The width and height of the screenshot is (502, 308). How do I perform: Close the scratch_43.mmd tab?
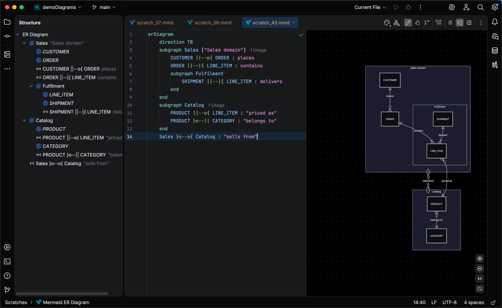click(x=294, y=23)
